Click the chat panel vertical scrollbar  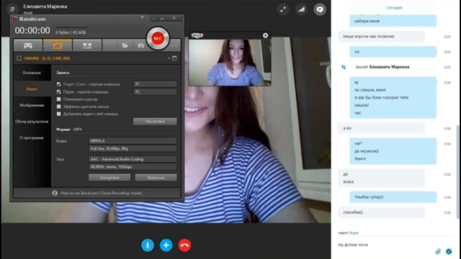coord(458,172)
